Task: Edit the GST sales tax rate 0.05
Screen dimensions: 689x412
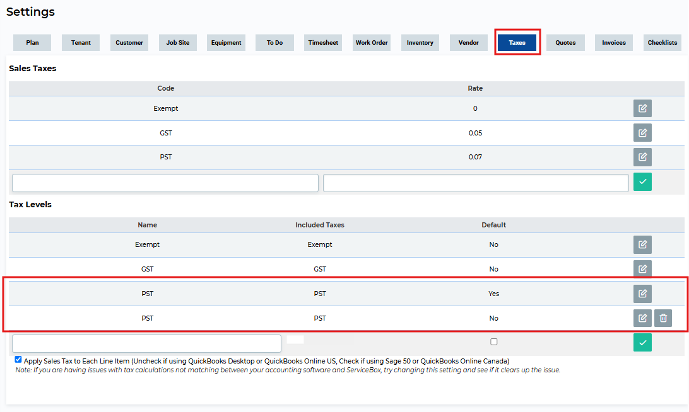Action: [x=642, y=132]
